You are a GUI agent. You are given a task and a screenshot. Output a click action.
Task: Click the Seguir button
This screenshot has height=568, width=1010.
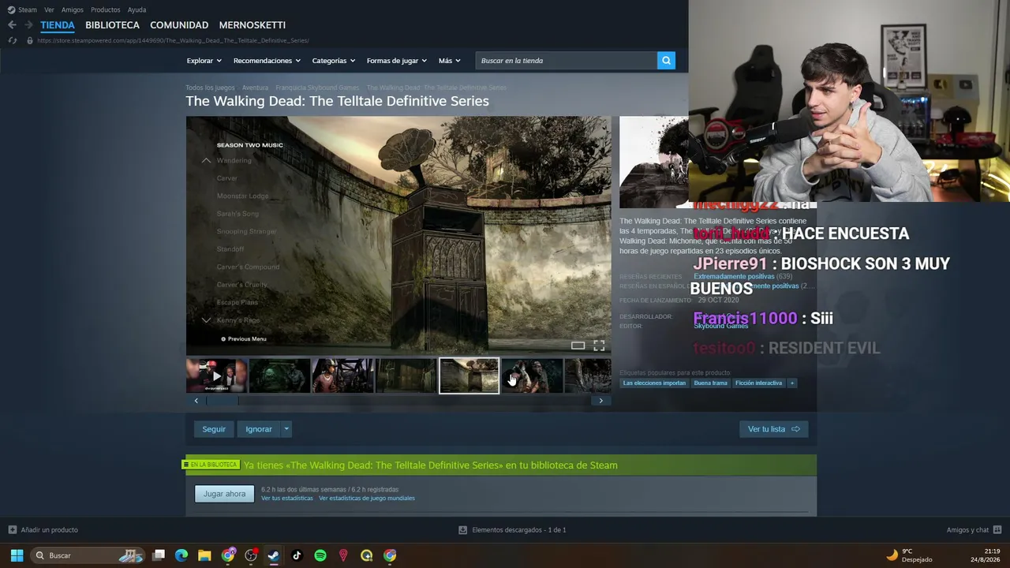click(214, 429)
